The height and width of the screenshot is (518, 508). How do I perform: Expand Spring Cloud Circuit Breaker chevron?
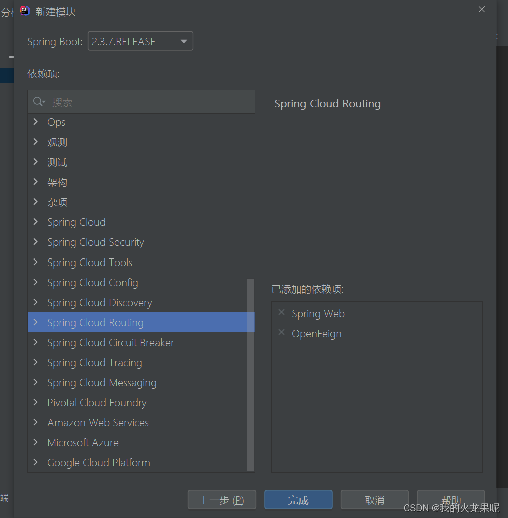36,342
